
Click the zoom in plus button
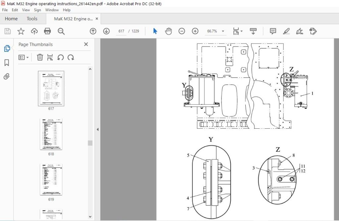(195, 31)
